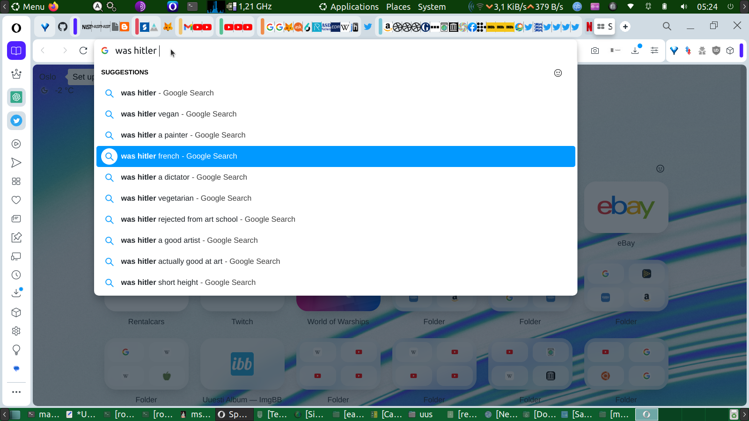
Task: Open the eBay speed dial tile
Action: (x=626, y=207)
